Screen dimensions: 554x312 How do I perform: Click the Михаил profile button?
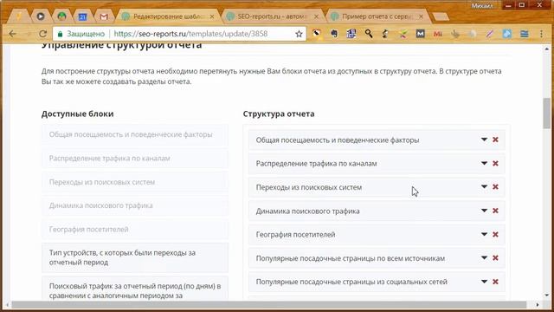[x=482, y=6]
